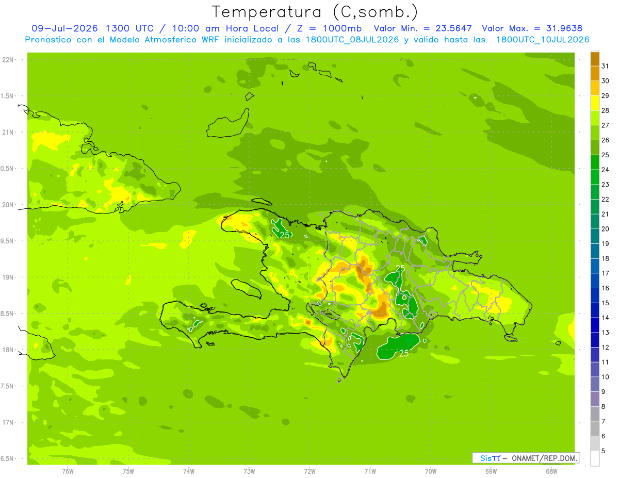Click "Valor Min. = 23.5647" text

(x=423, y=28)
